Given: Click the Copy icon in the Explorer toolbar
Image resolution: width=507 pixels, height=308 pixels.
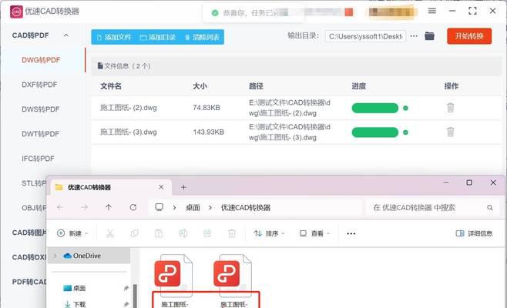Looking at the screenshot, I should point(134,233).
